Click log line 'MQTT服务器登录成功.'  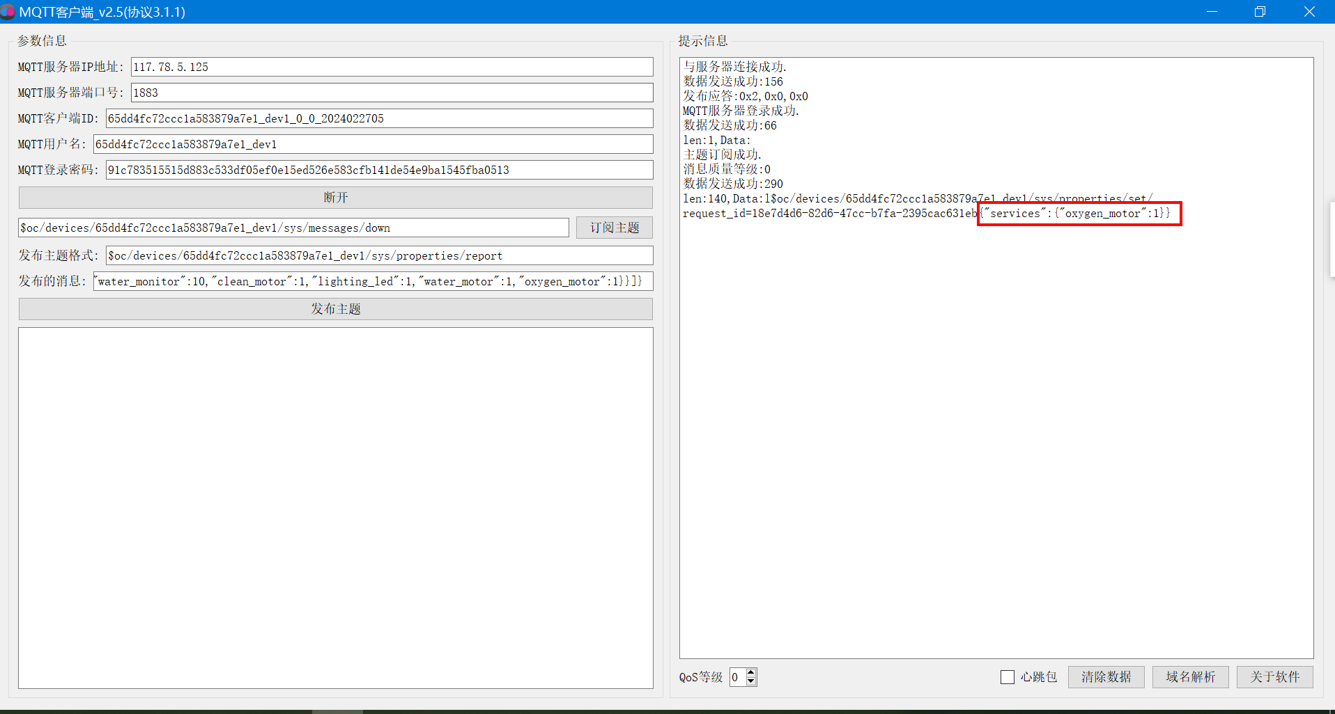741,111
